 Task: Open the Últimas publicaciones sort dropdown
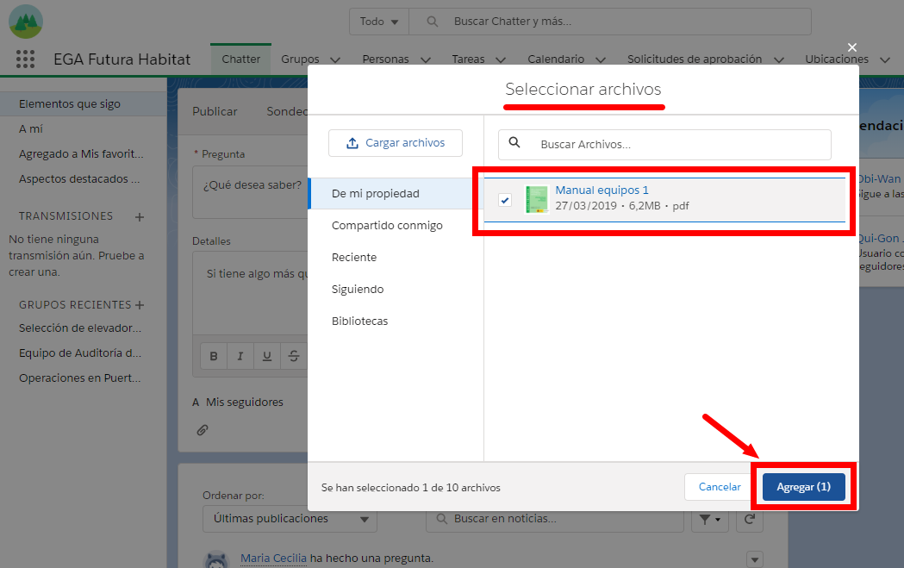(x=290, y=519)
